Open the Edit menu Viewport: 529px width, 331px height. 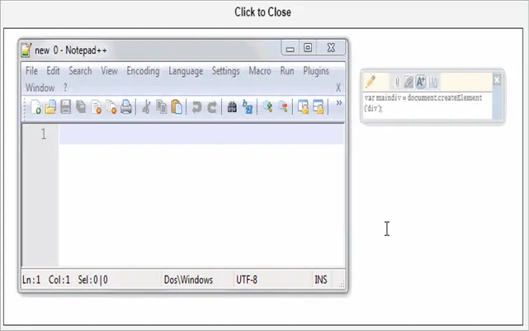(x=53, y=71)
